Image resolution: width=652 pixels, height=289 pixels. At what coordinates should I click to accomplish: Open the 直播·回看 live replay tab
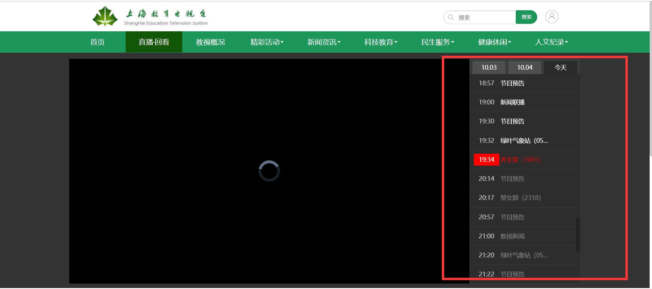(154, 42)
